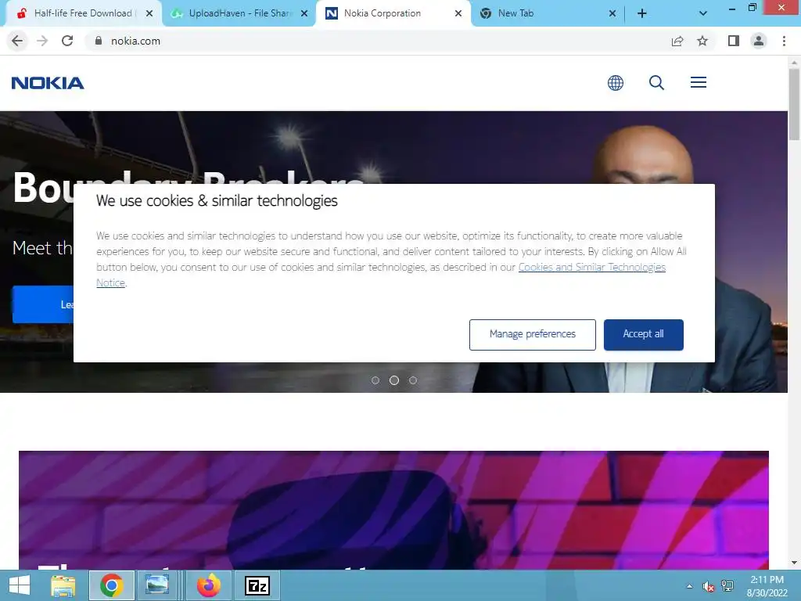The image size is (801, 601).
Task: Launch Firefox from the taskbar
Action: click(208, 585)
